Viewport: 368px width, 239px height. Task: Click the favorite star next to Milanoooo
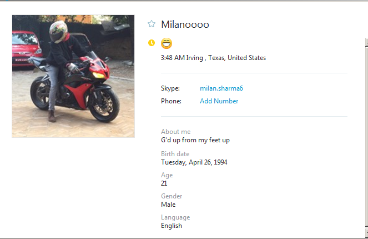[x=152, y=24]
